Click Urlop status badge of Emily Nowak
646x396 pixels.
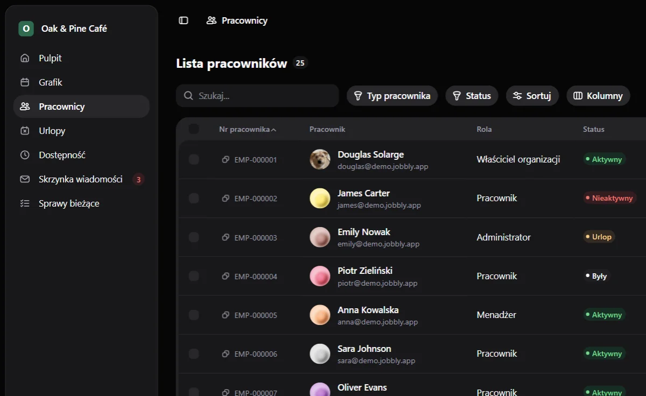click(x=599, y=237)
